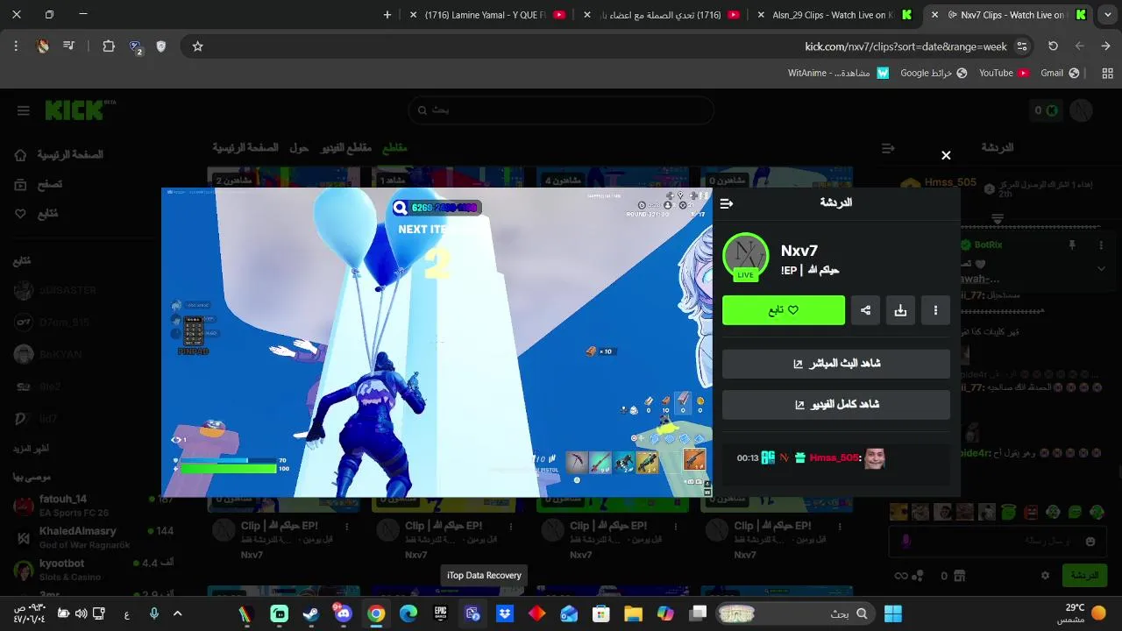1122x631 pixels.
Task: Open the Chrome tab search dropdown arrow
Action: (x=1106, y=15)
